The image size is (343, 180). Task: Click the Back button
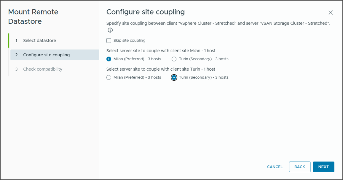(299, 167)
